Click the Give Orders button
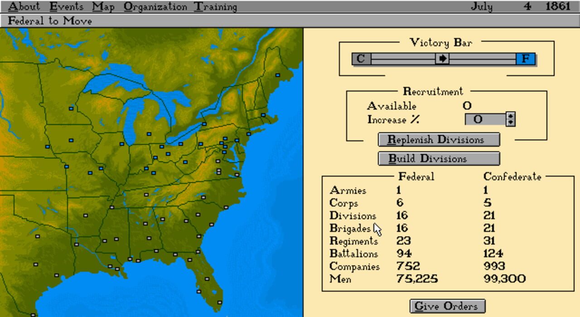580x317 pixels. coord(447,306)
